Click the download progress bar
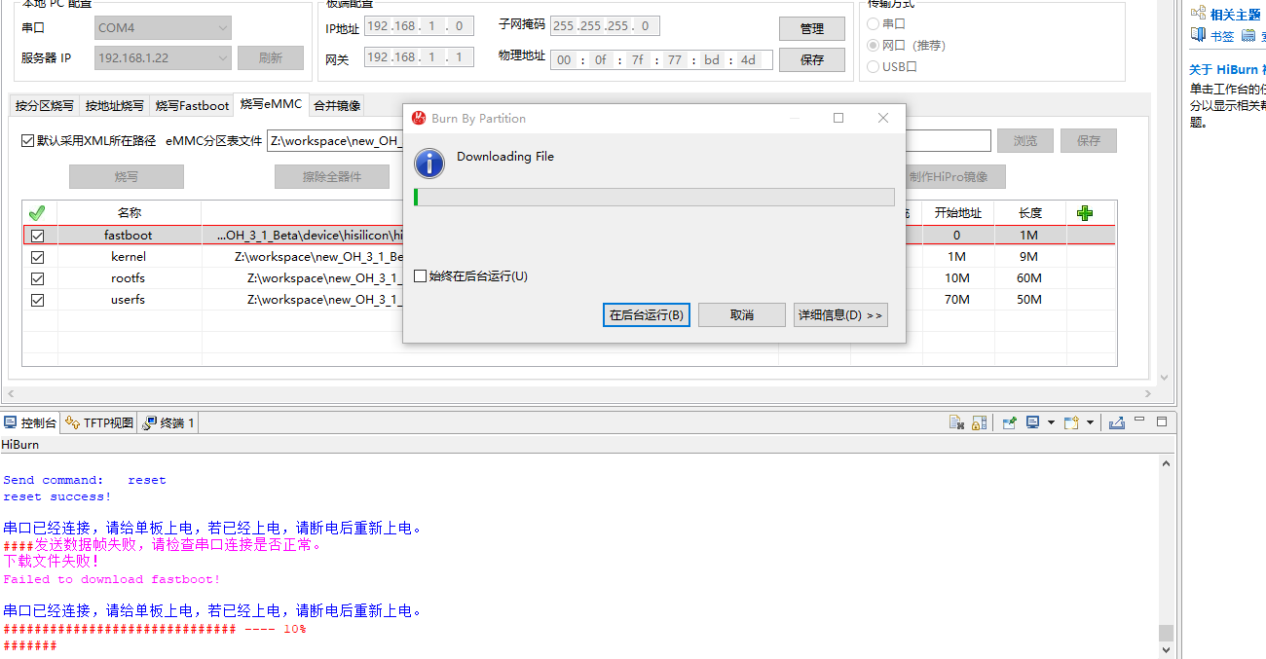 click(x=653, y=197)
